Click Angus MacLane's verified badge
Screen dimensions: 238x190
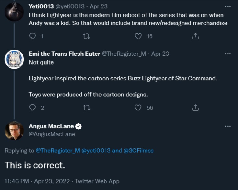(x=78, y=126)
